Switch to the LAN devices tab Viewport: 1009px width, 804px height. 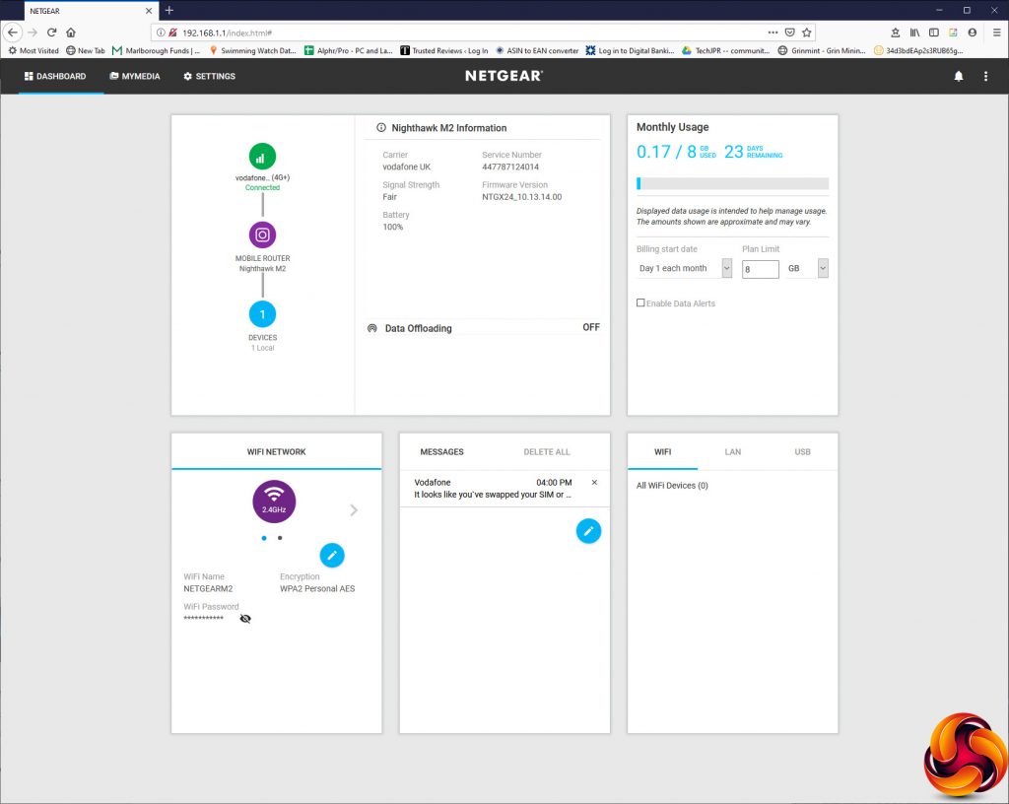pyautogui.click(x=732, y=451)
